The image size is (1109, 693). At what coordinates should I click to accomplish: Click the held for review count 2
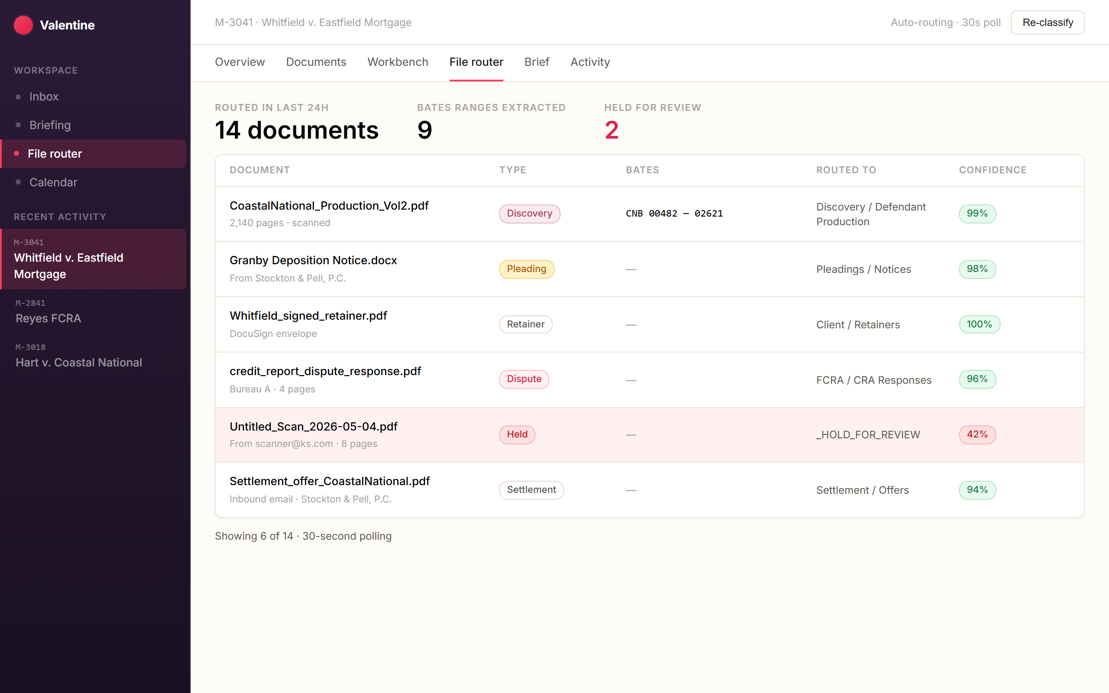[x=611, y=130]
